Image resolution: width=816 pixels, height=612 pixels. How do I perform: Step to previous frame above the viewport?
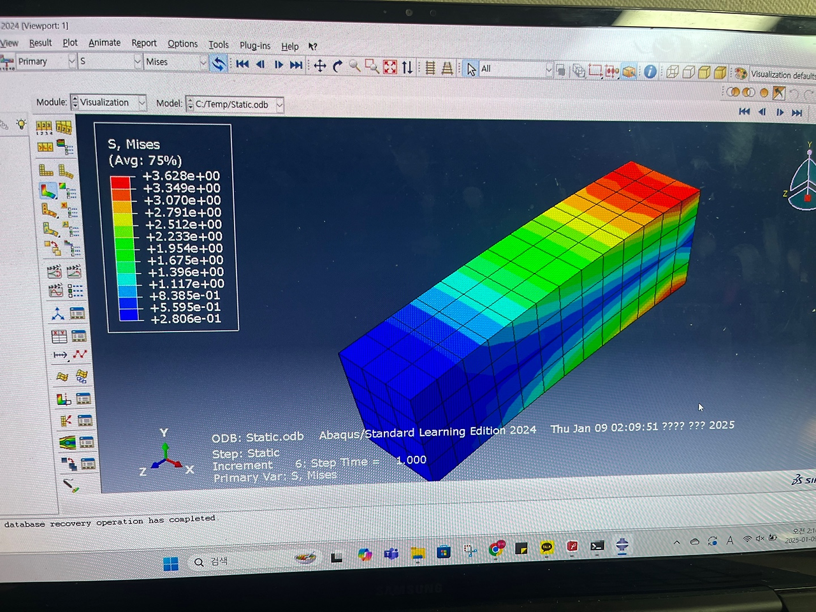click(762, 112)
